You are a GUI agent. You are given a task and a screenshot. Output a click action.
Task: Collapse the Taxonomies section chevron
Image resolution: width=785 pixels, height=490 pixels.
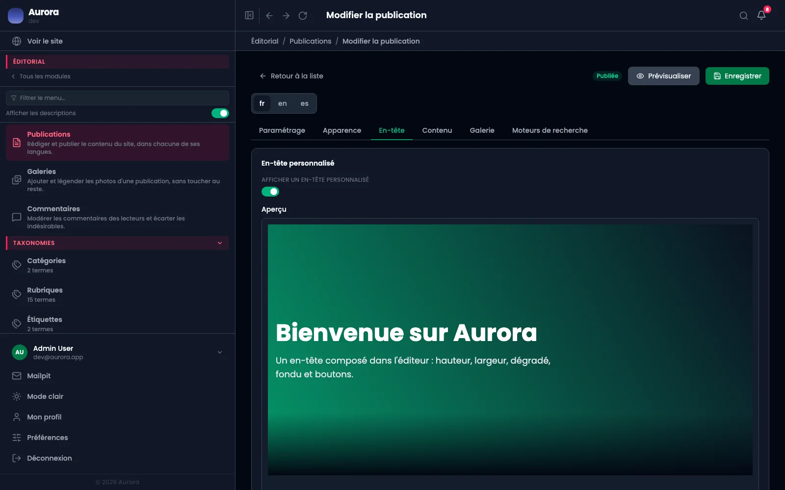[x=220, y=243]
